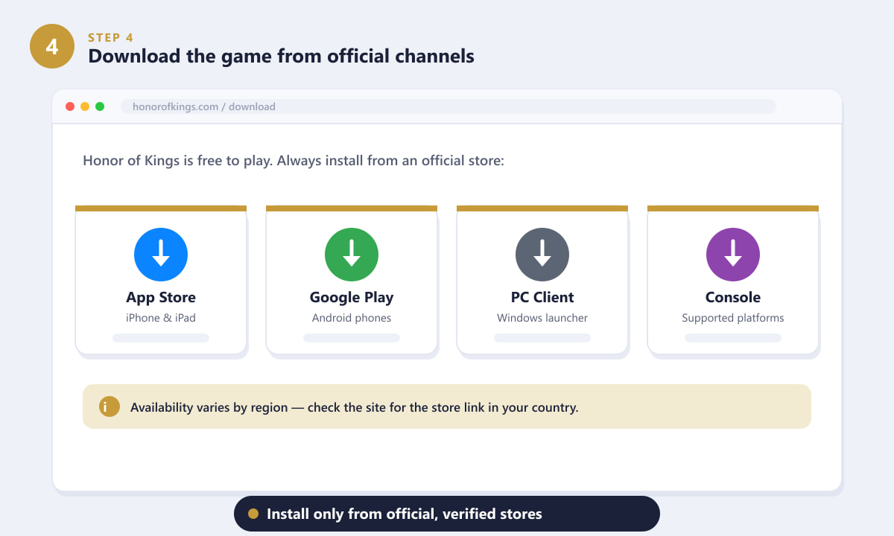The width and height of the screenshot is (894, 536).
Task: Click the info icon in availability notice
Action: coord(110,406)
